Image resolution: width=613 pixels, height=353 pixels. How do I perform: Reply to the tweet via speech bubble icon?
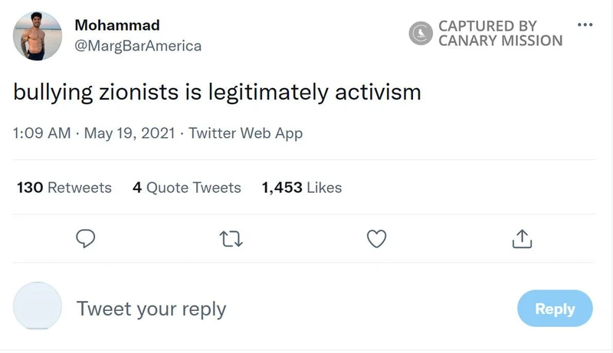coord(86,240)
